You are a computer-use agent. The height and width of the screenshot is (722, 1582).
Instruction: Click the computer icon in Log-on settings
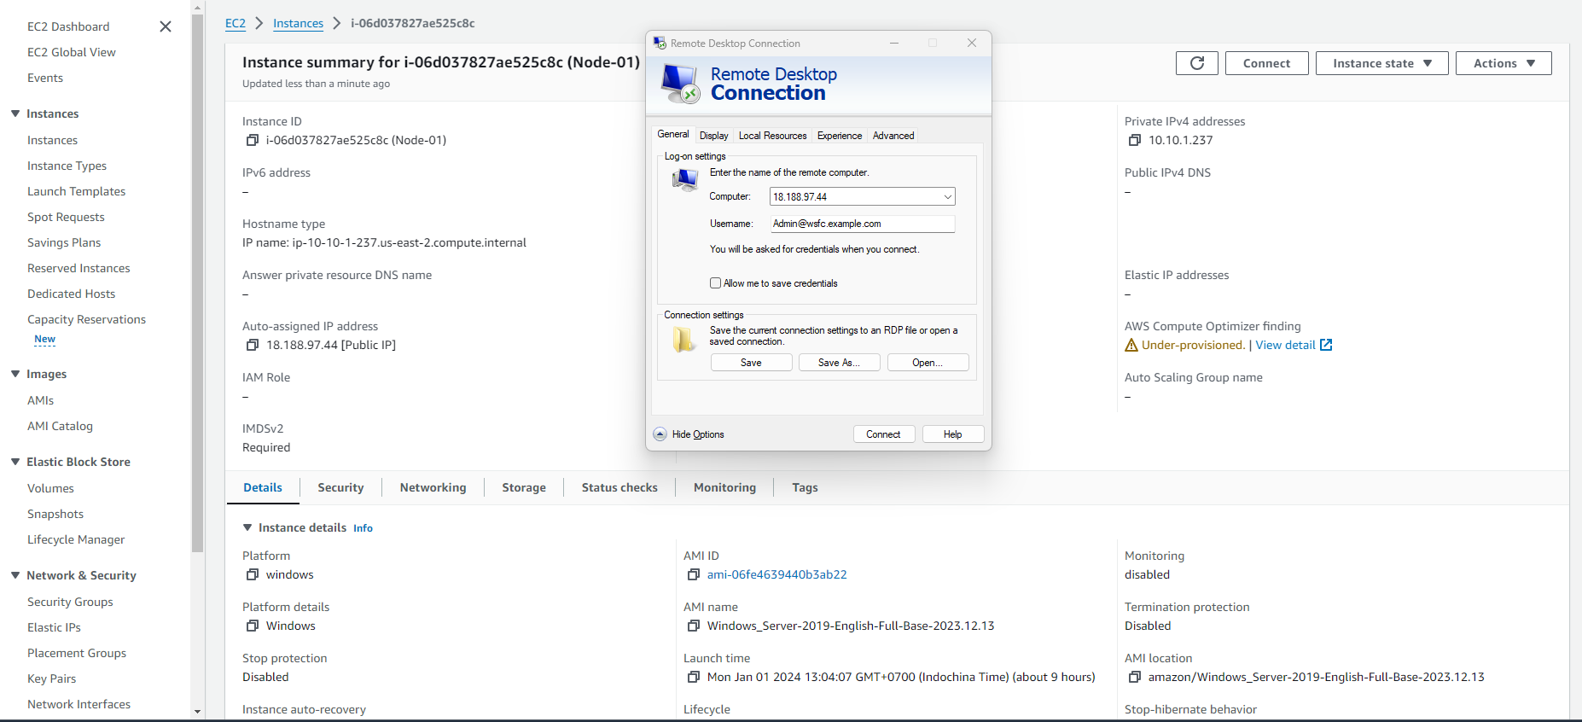coord(685,179)
